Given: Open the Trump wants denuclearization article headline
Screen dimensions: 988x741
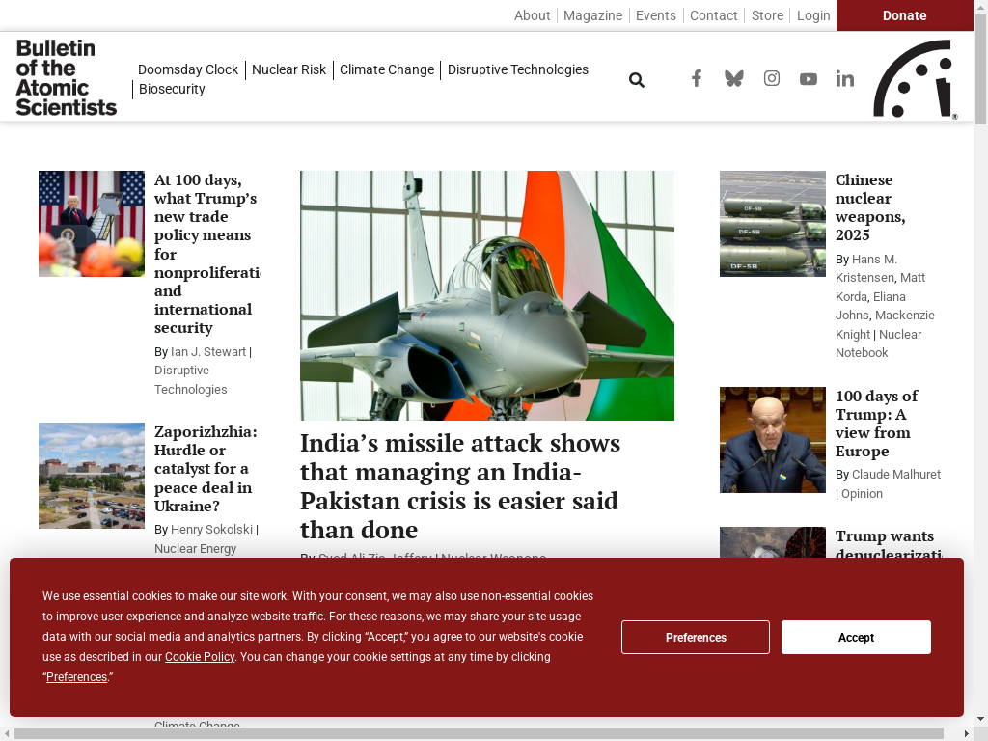Looking at the screenshot, I should coord(889,543).
